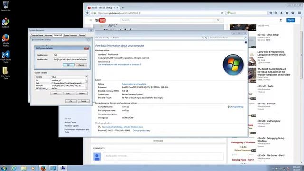Image resolution: width=304 pixels, height=171 pixels.
Task: Click the YouTube logo
Action: point(100,20)
